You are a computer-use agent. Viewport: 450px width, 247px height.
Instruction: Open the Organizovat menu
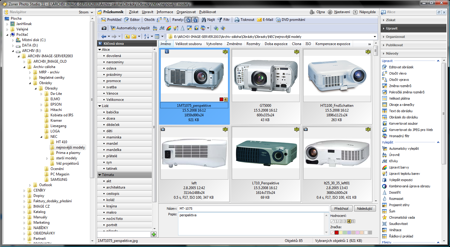click(186, 12)
